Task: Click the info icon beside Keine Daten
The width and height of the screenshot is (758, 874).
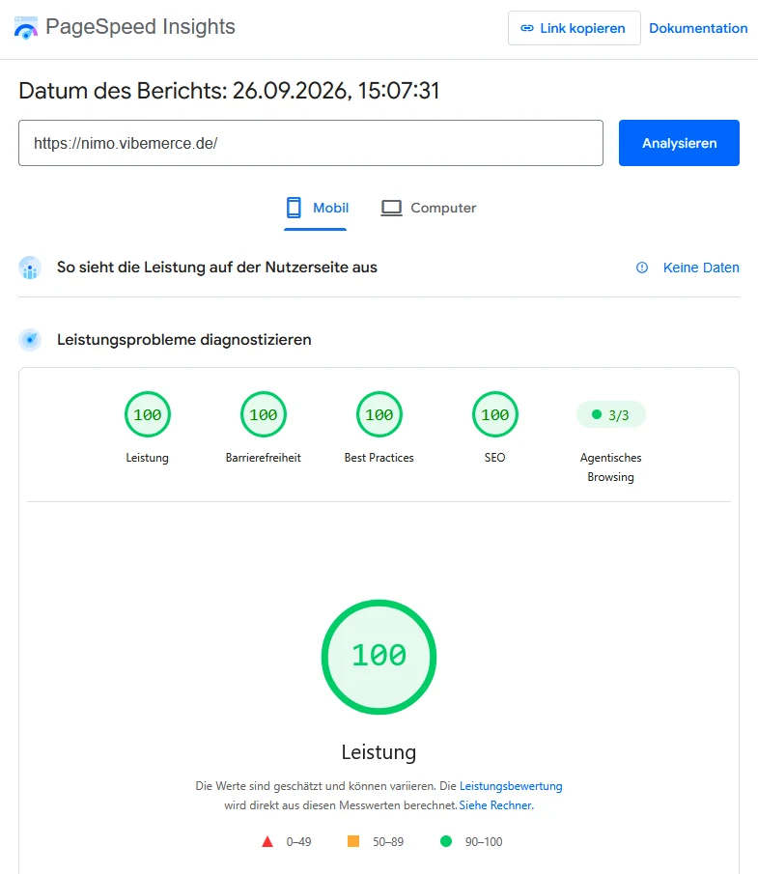Action: click(642, 268)
